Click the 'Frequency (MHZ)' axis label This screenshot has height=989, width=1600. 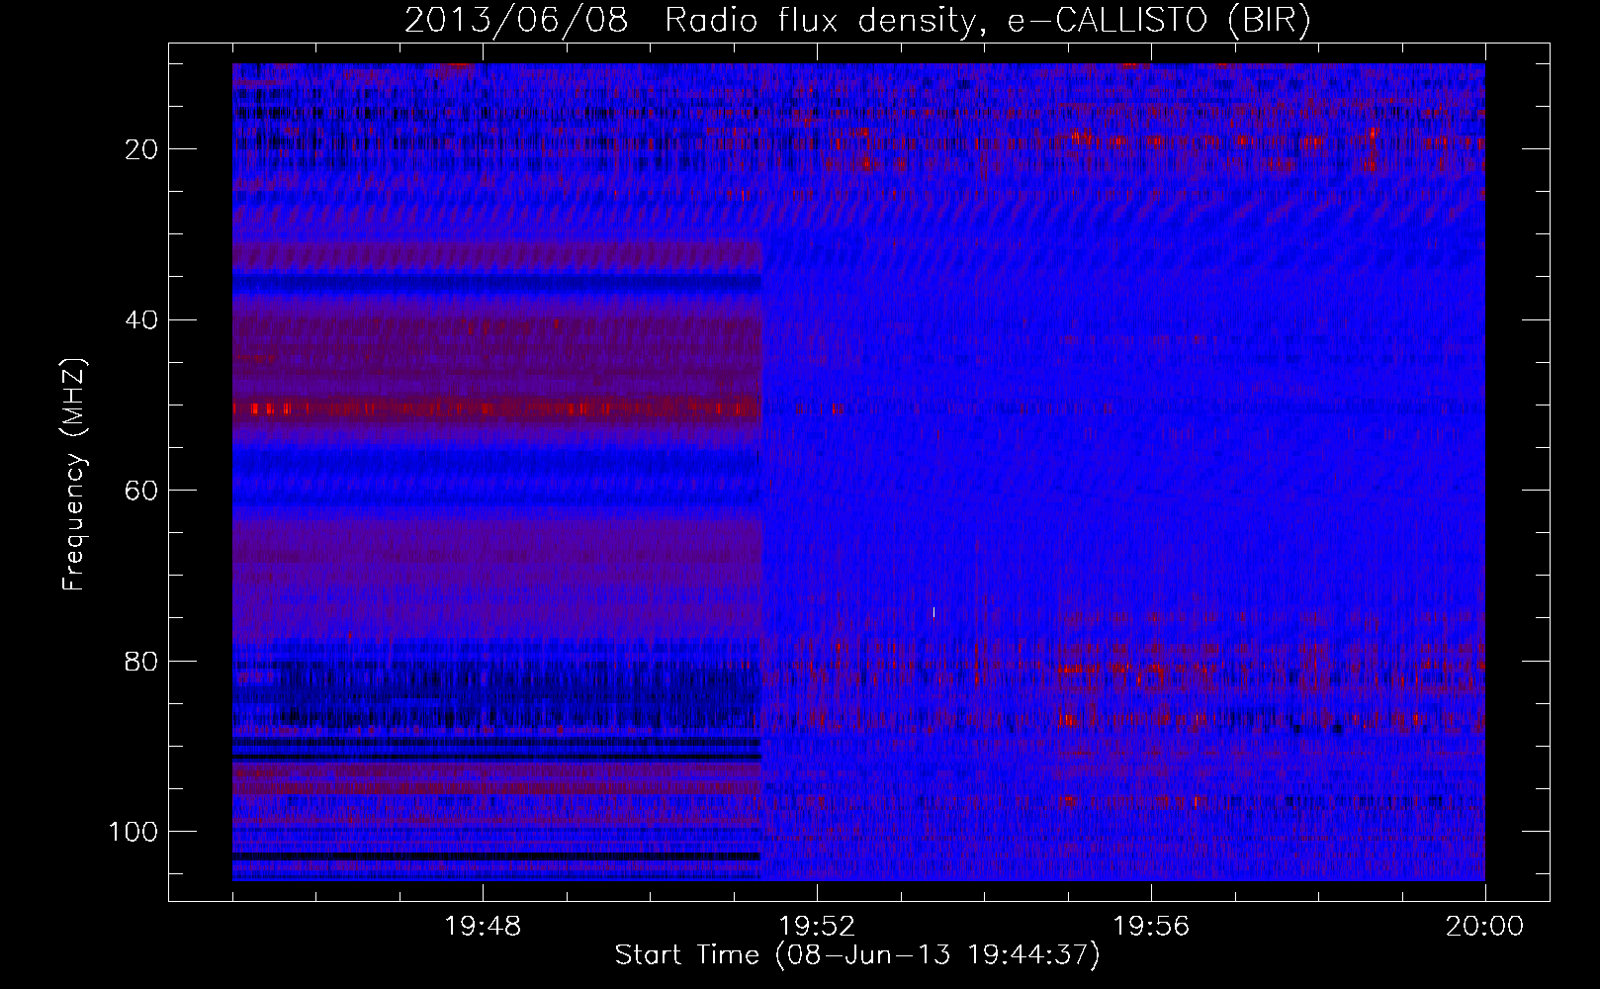click(74, 474)
